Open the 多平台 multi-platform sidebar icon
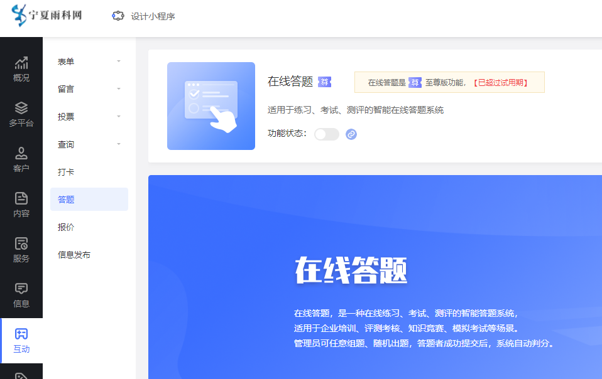602x379 pixels. (21, 115)
